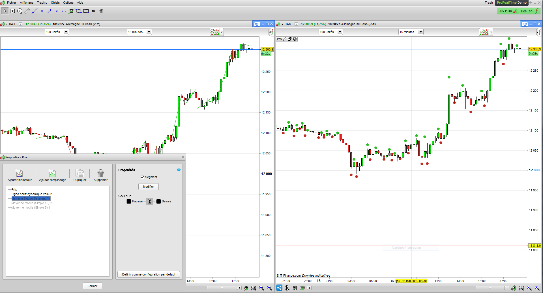Viewport: 543px width, 293px height.
Task: Select the short segment drawing tool
Action: (x=49, y=11)
